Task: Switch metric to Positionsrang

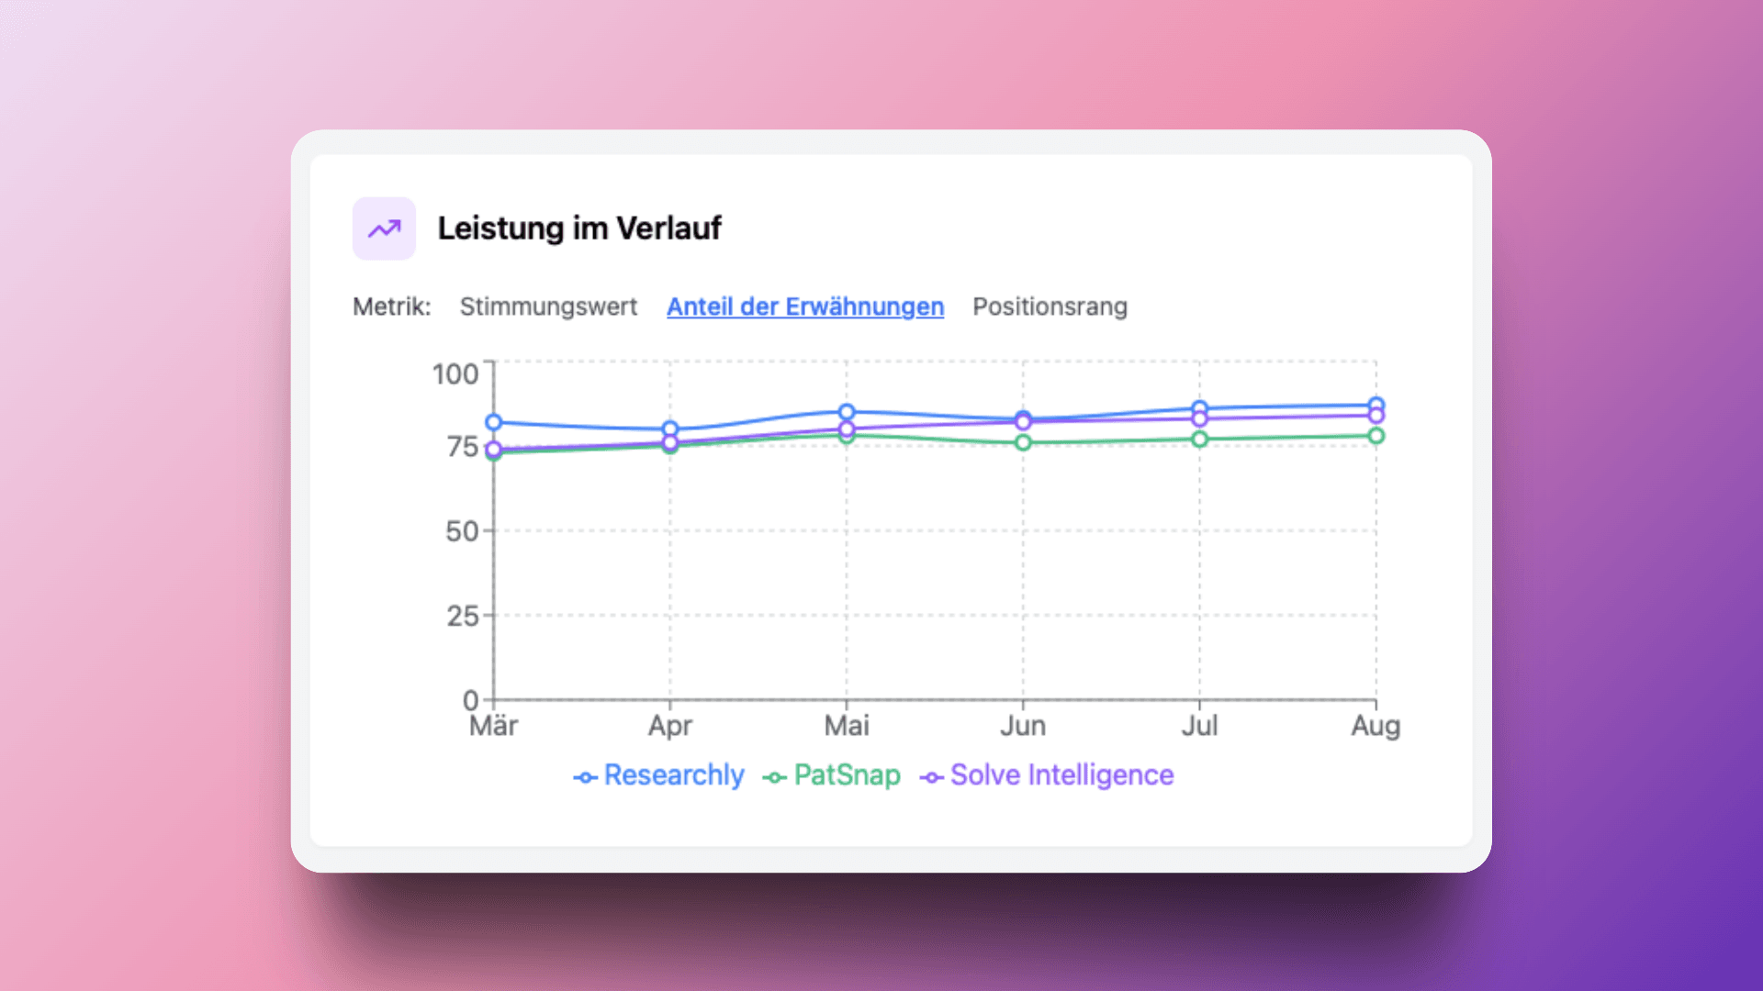Action: (x=1050, y=306)
